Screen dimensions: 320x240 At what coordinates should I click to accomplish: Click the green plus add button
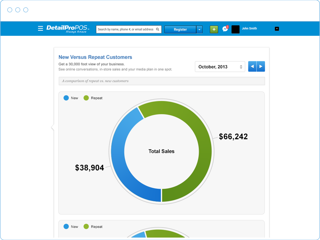pos(214,29)
